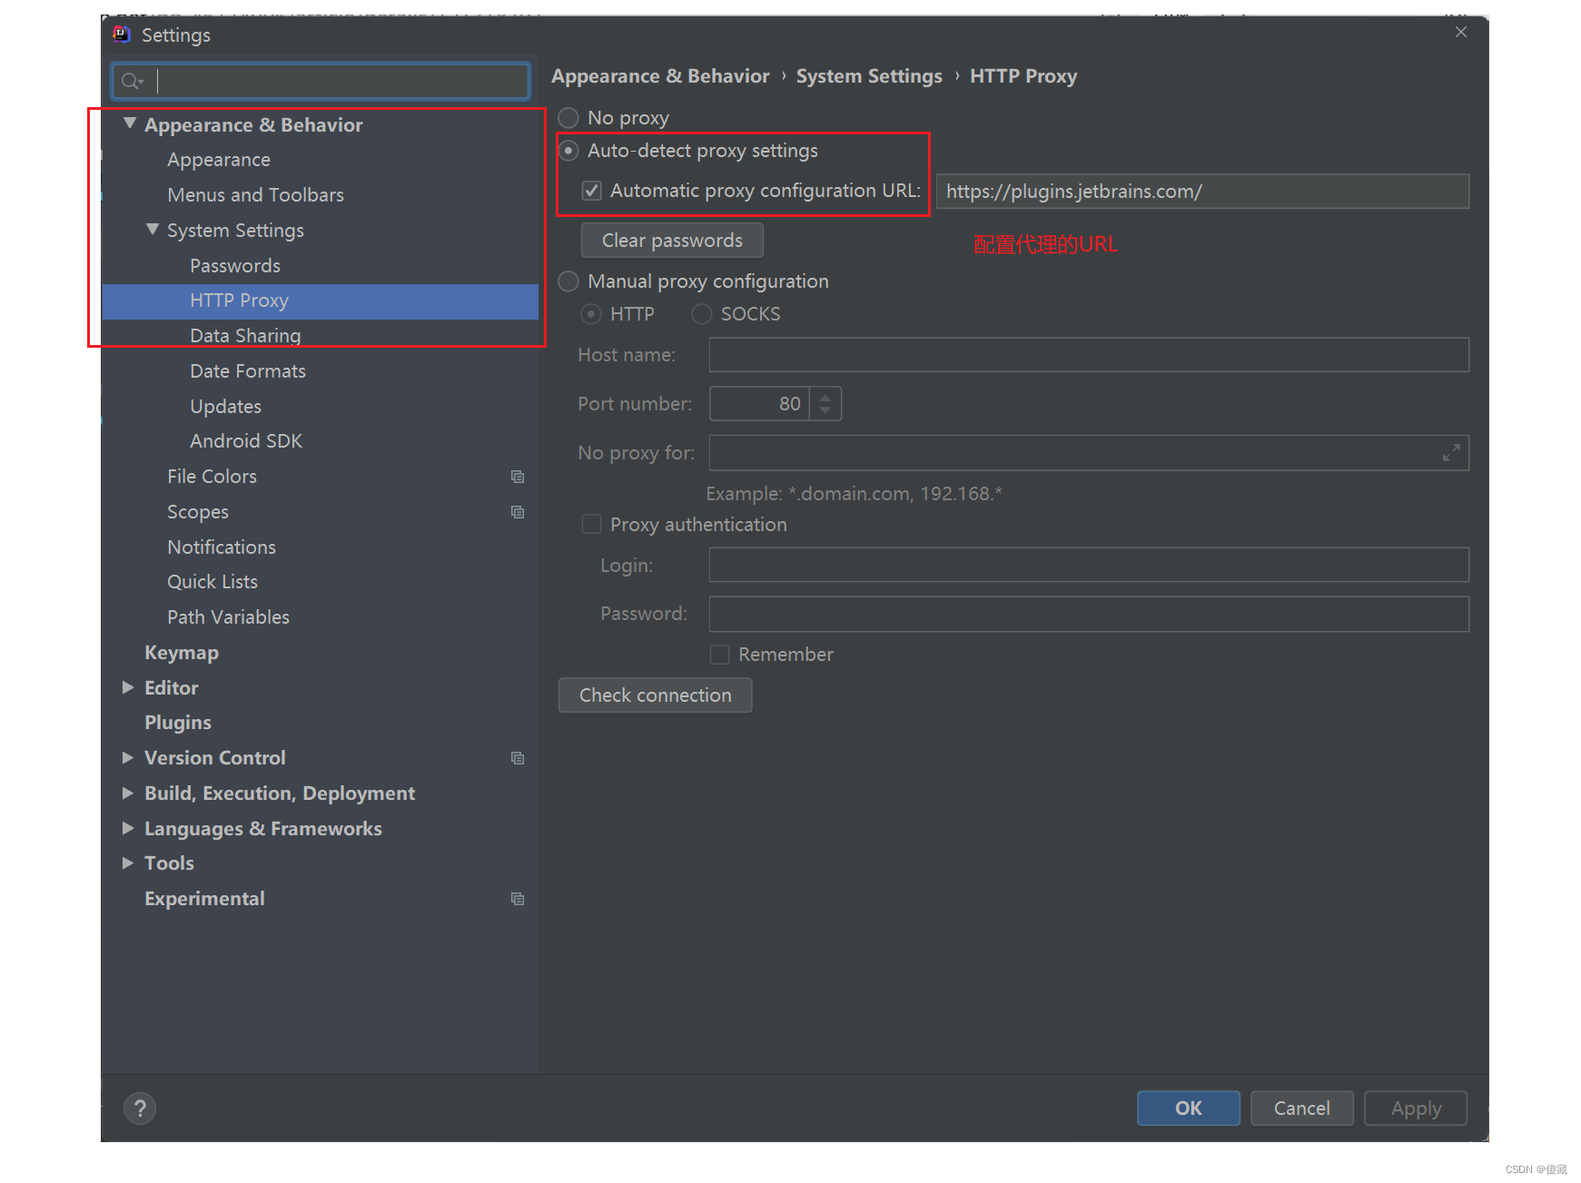Open Quick Lists settings
This screenshot has height=1183, width=1581.
(212, 582)
